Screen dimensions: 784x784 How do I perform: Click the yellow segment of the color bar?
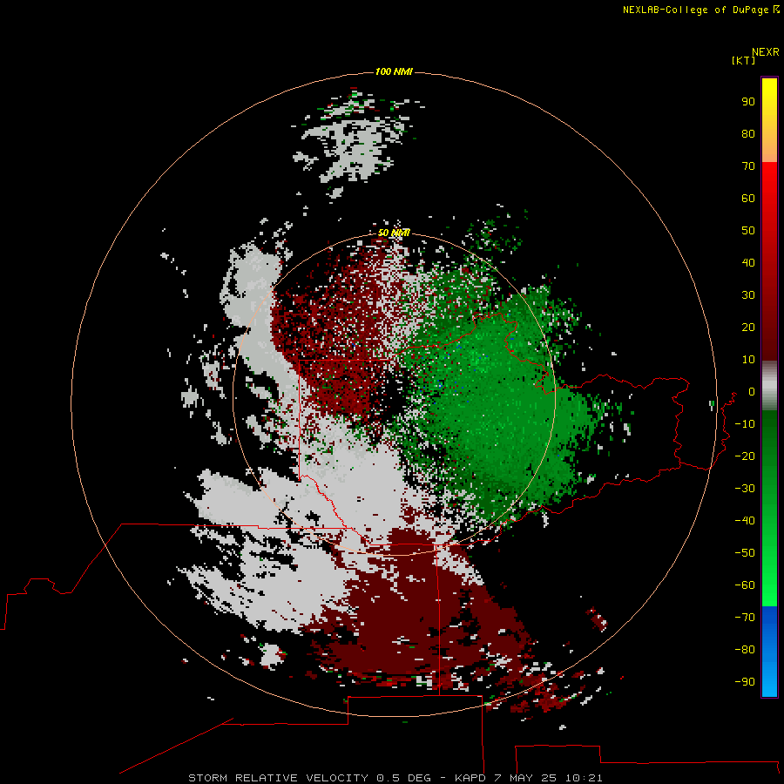[769, 120]
